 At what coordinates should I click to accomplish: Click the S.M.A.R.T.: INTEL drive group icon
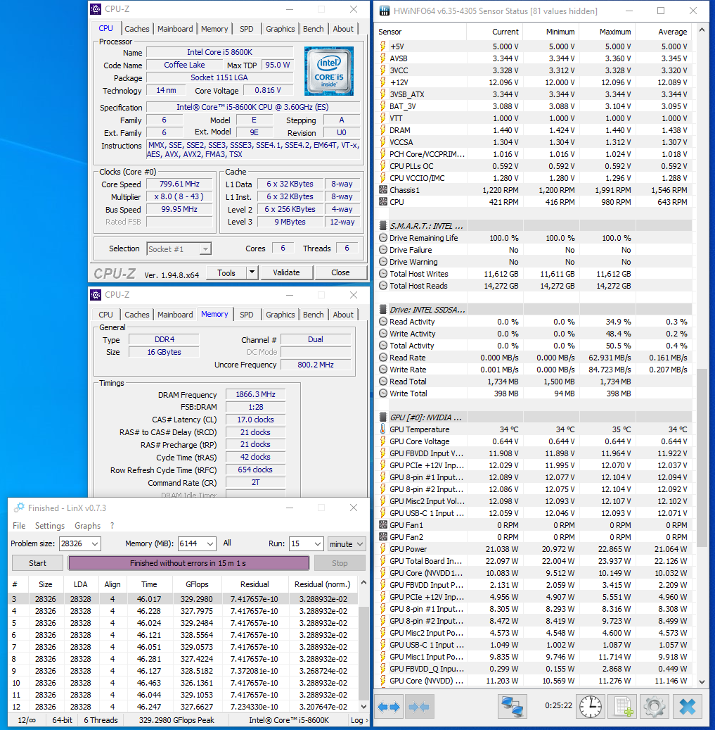383,226
